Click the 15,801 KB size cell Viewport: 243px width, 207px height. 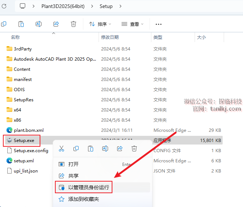click(211, 141)
